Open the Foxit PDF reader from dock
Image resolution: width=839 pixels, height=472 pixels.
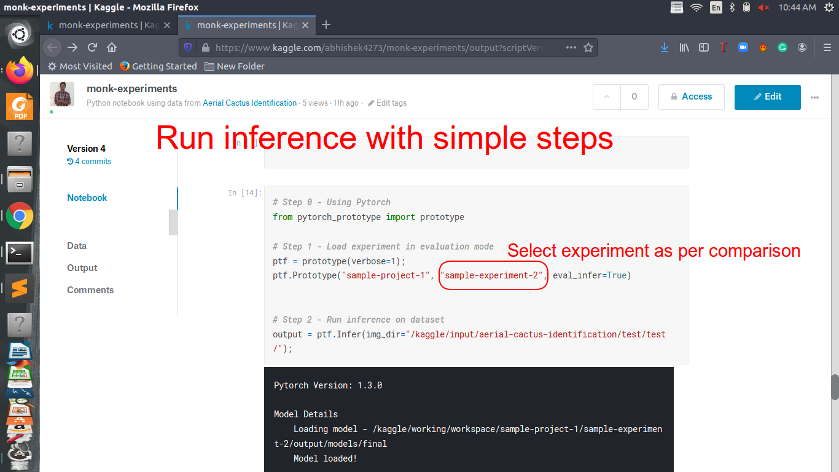20,107
